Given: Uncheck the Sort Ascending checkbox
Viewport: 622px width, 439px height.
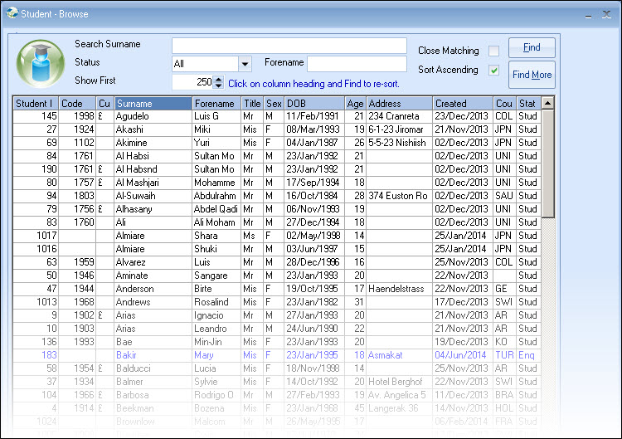Looking at the screenshot, I should (493, 71).
